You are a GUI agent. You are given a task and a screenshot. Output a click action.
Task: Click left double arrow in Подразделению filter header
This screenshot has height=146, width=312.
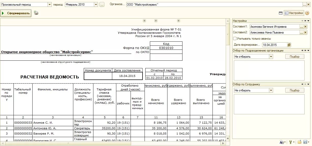click(x=302, y=51)
